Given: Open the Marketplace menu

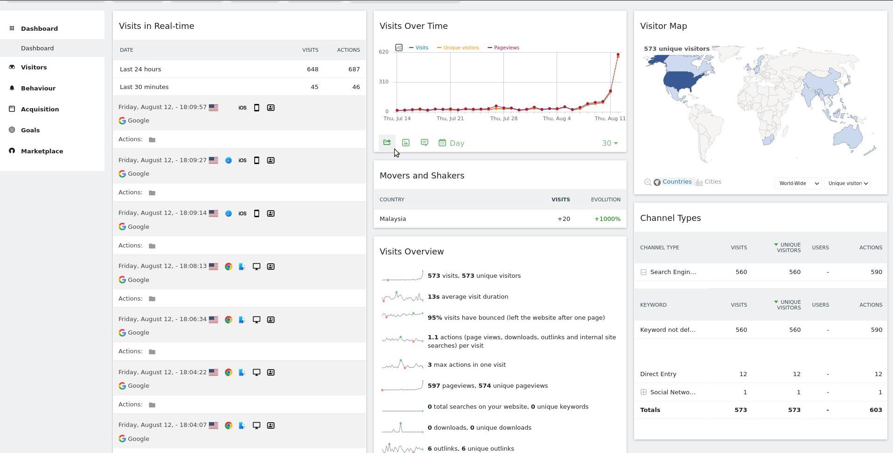Looking at the screenshot, I should [x=42, y=151].
